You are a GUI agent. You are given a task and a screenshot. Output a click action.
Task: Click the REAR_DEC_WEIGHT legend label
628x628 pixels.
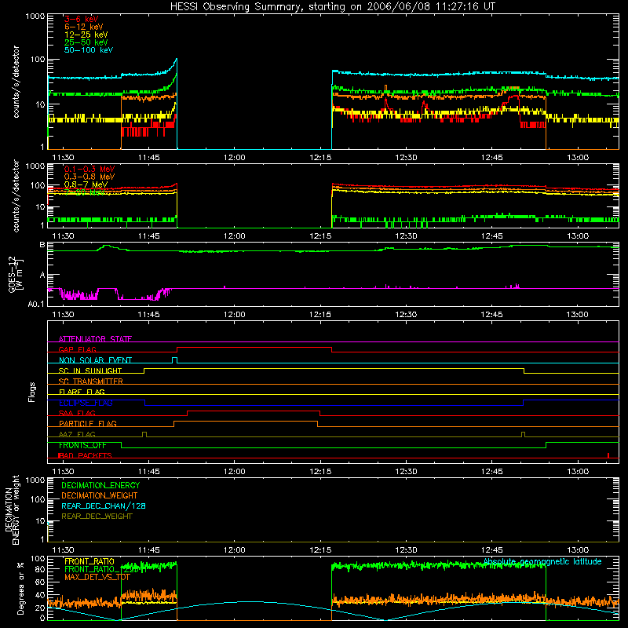coord(97,517)
